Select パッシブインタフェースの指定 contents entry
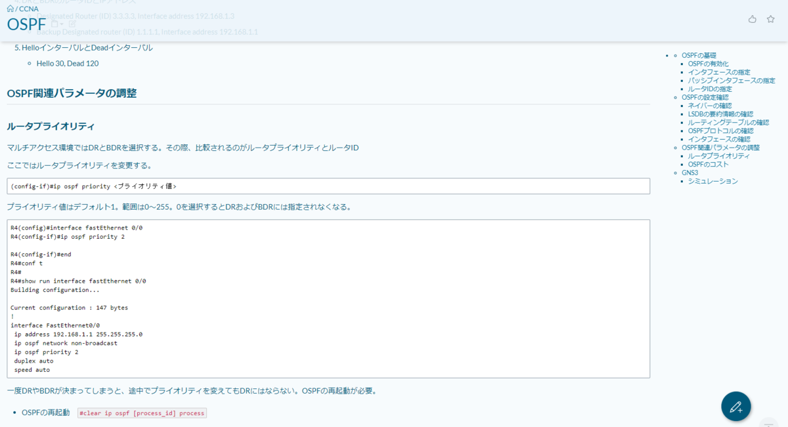The height and width of the screenshot is (427, 788). [732, 81]
